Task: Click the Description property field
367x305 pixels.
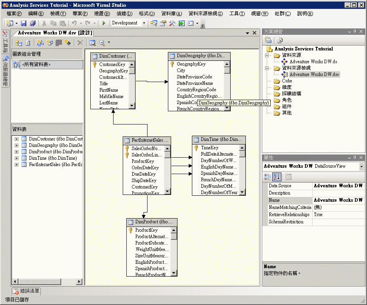Action: pyautogui.click(x=338, y=193)
